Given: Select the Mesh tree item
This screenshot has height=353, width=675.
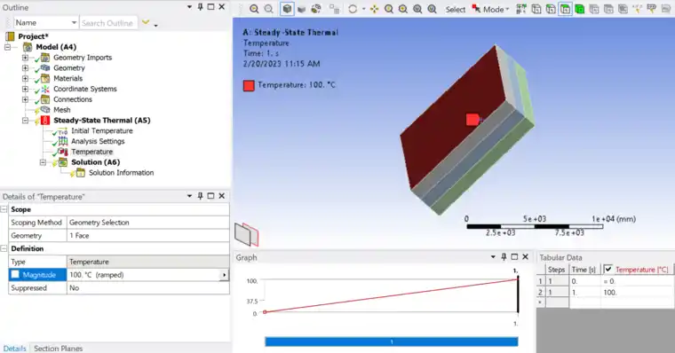Looking at the screenshot, I should (x=61, y=110).
